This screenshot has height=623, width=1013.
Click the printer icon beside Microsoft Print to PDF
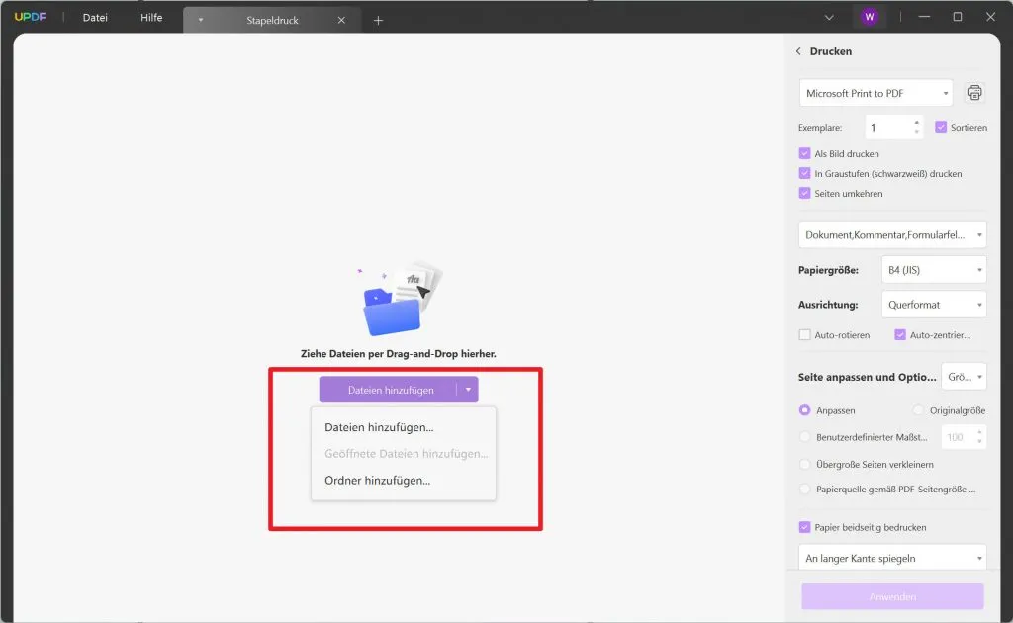coord(974,92)
